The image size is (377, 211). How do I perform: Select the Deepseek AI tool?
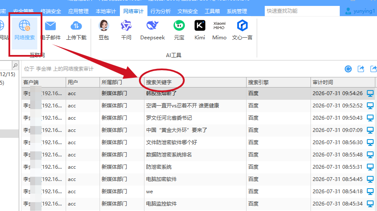point(152,30)
